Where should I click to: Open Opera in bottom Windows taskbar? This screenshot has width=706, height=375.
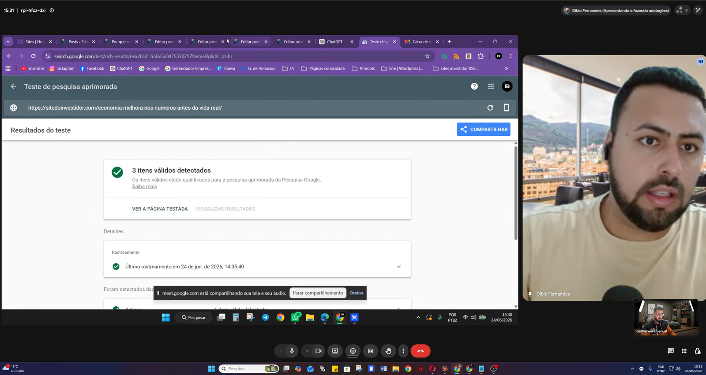point(432,369)
